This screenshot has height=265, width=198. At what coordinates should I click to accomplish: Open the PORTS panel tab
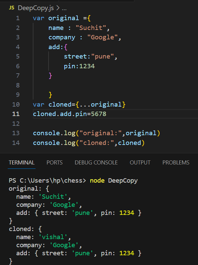(x=55, y=162)
